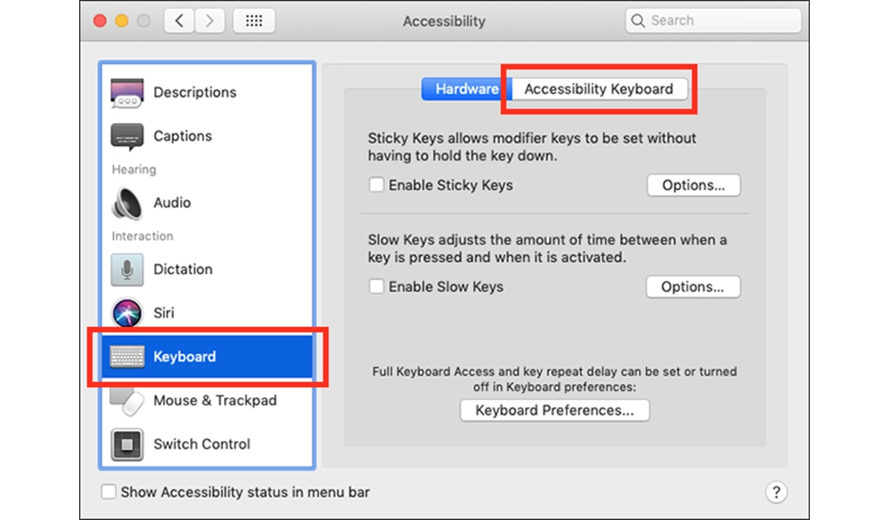Click the Search field
The image size is (889, 520).
[x=711, y=20]
